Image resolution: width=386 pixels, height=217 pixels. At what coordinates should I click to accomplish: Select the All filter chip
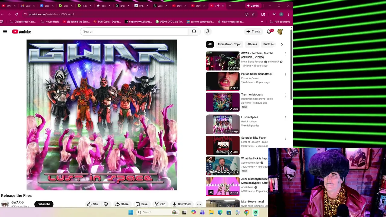[210, 44]
